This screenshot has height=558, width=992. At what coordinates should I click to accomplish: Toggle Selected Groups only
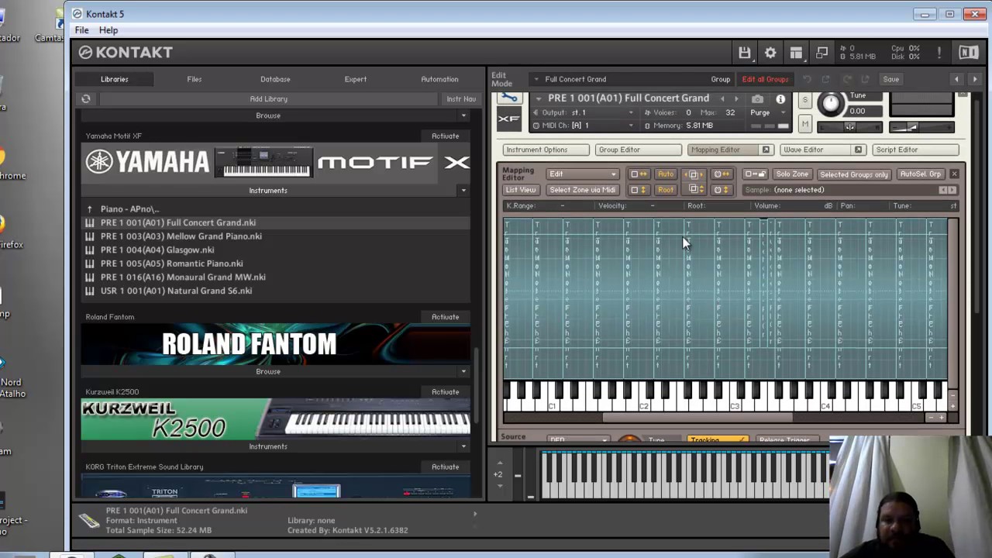853,174
